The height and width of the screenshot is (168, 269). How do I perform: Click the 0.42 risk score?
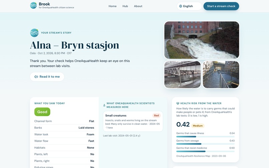pyautogui.click(x=183, y=124)
